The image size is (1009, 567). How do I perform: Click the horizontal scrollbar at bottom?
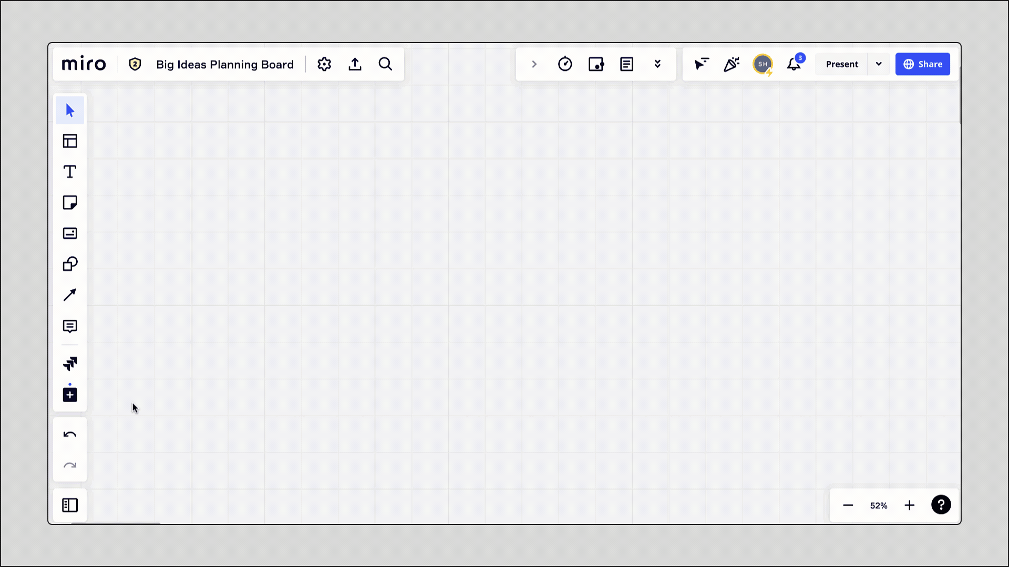(x=116, y=523)
